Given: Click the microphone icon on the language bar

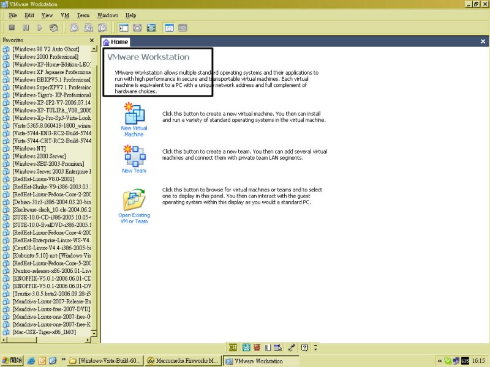Looking at the screenshot, I should click(x=292, y=347).
